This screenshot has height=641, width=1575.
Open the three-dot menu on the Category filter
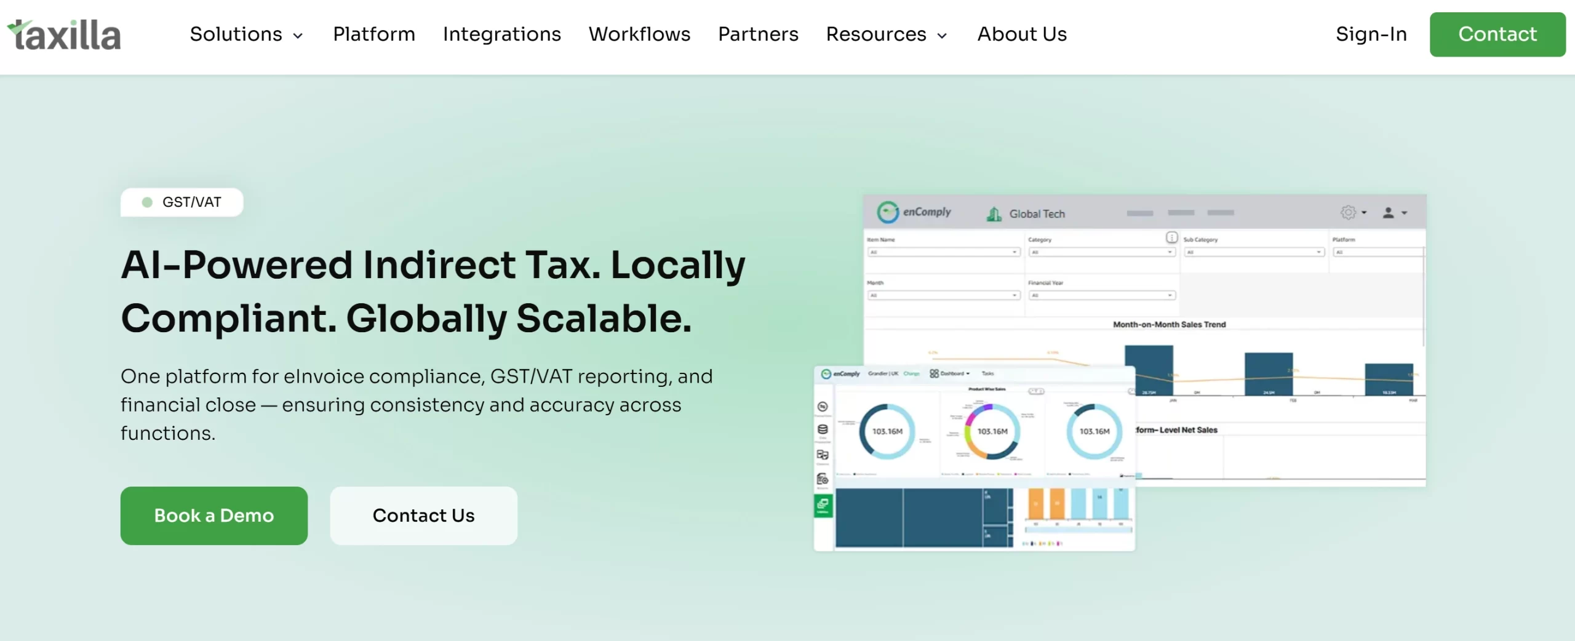pos(1173,237)
